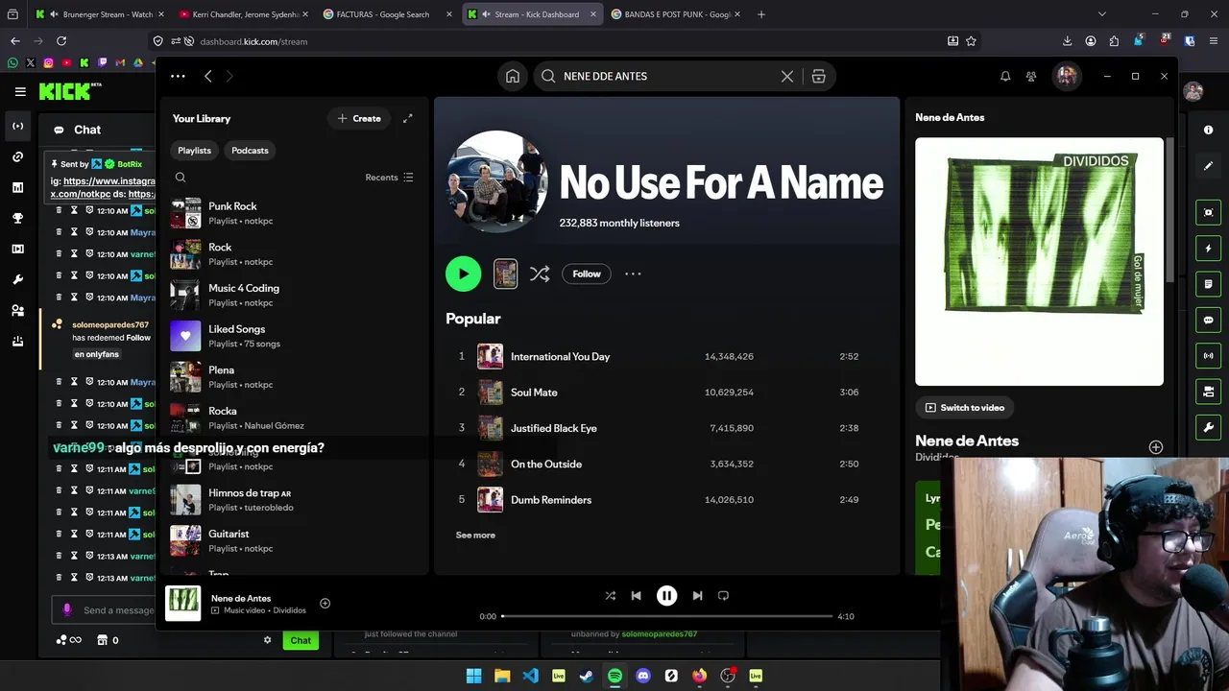
Task: Click green Chat send button
Action: (301, 640)
